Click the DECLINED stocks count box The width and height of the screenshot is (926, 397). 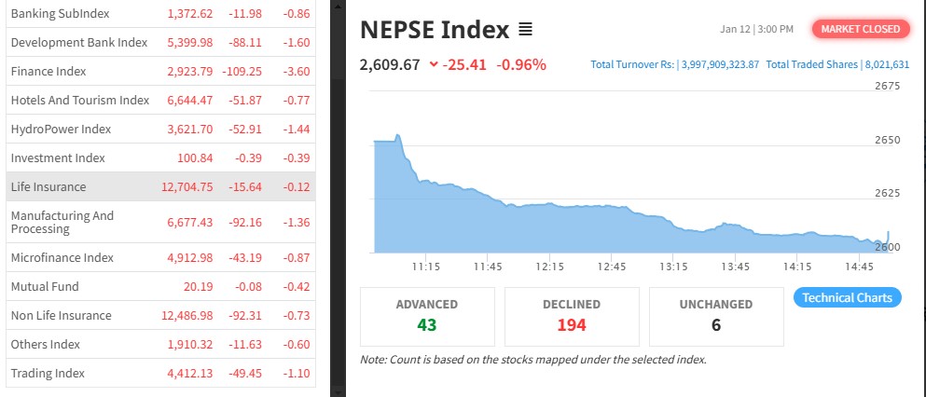pyautogui.click(x=571, y=315)
